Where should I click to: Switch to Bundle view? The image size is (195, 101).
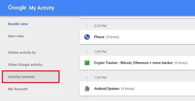click(18, 24)
